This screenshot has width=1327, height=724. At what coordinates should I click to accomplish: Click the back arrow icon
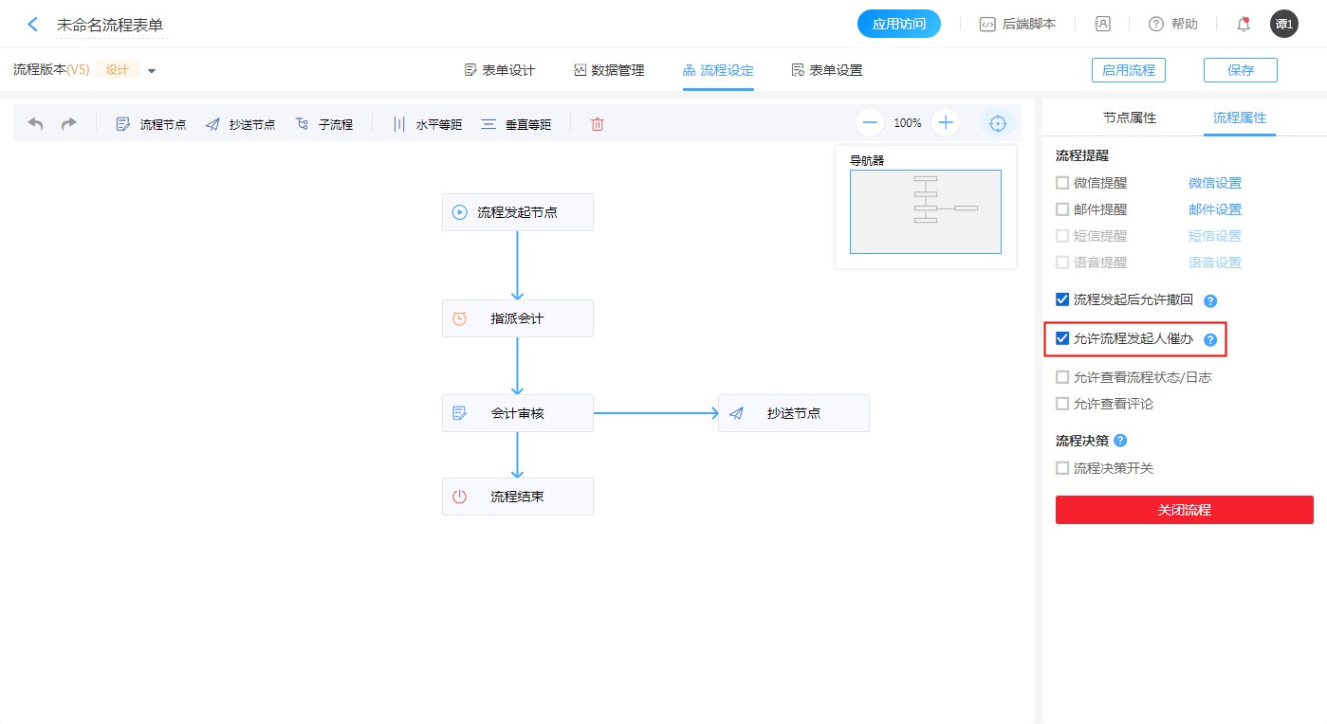pos(33,25)
